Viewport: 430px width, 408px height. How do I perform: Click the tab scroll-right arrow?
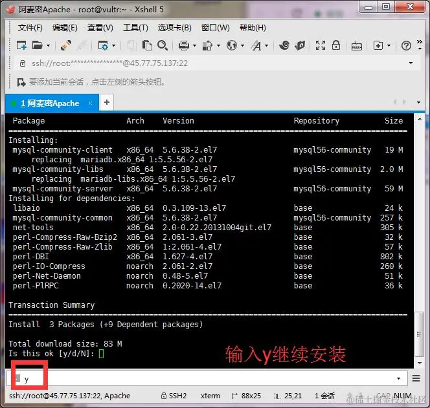404,102
